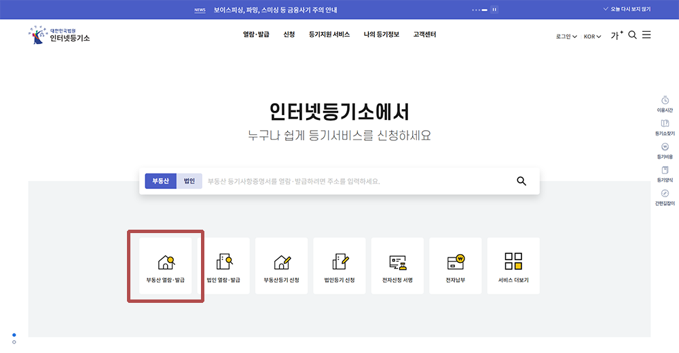Select the 부동산 search tab

pyautogui.click(x=161, y=181)
